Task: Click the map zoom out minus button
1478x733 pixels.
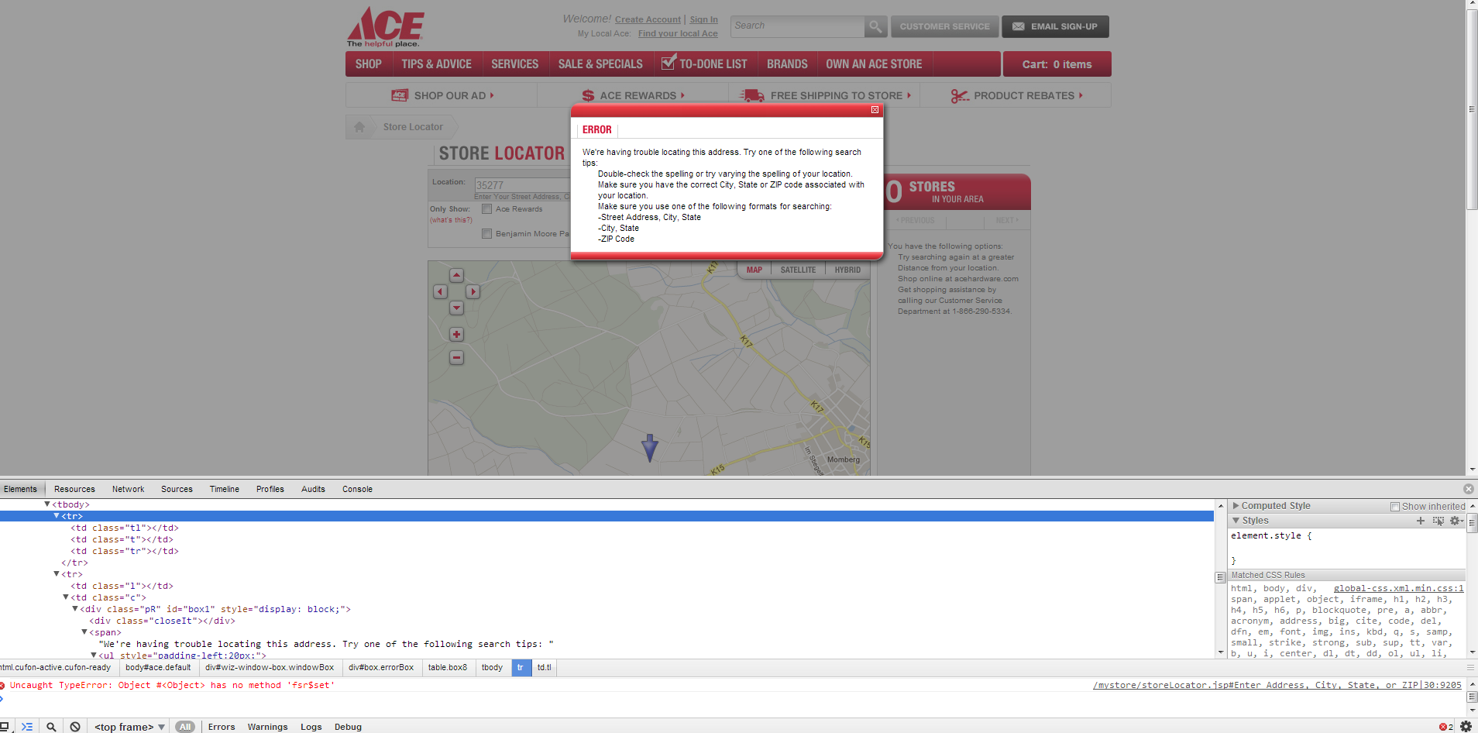Action: pyautogui.click(x=456, y=358)
